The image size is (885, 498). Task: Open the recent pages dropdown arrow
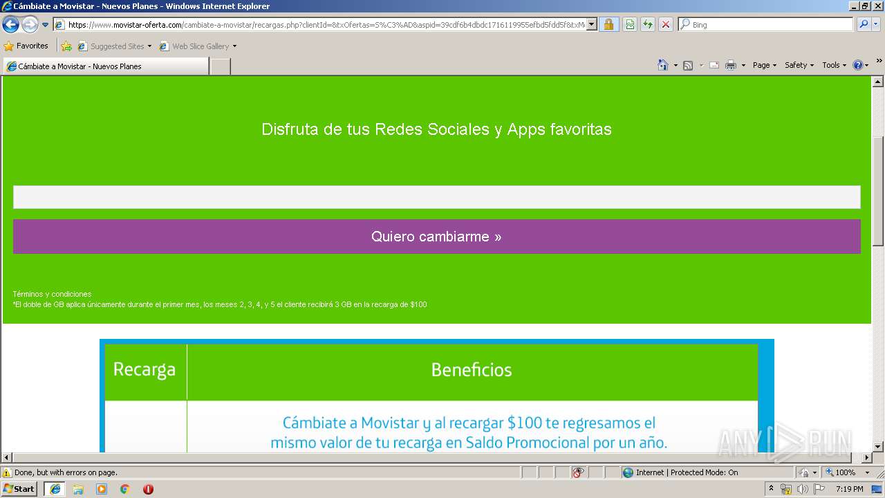click(x=46, y=25)
